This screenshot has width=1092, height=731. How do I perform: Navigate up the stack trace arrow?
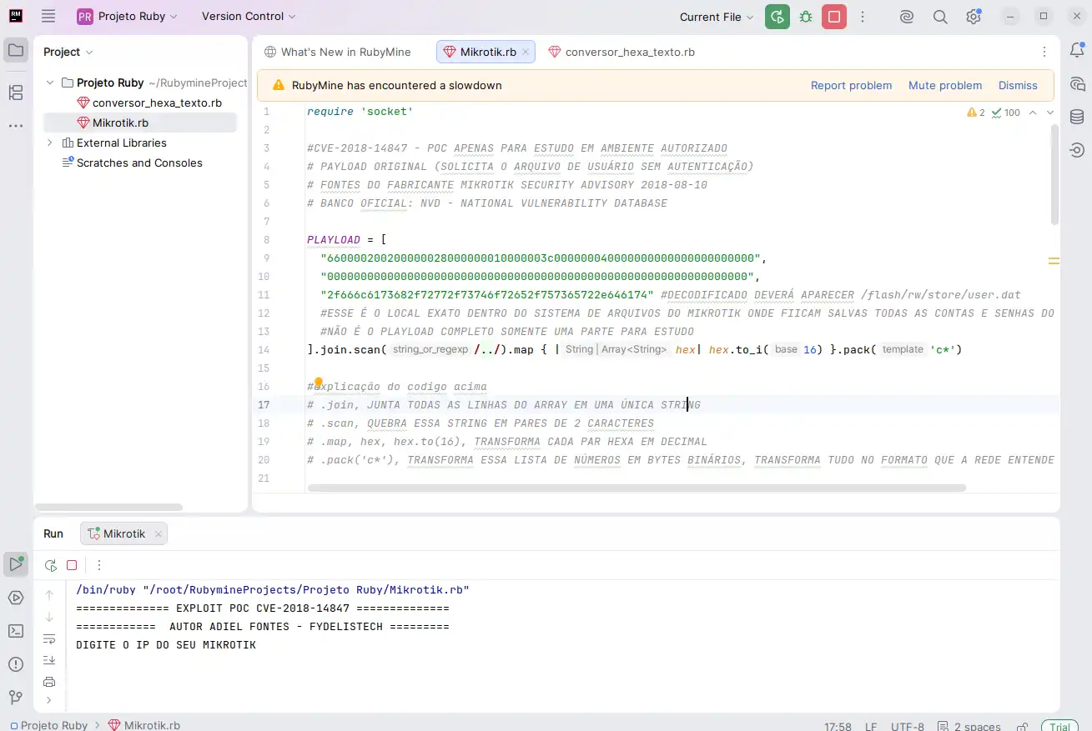pyautogui.click(x=49, y=595)
